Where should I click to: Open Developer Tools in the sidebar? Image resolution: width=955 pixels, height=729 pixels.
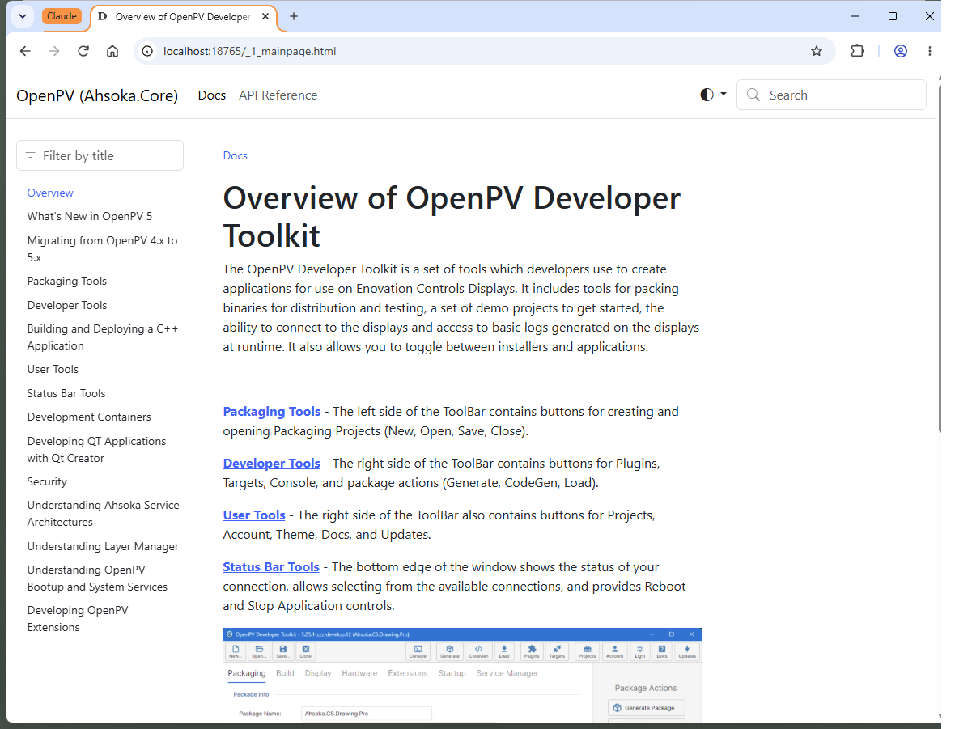tap(67, 306)
